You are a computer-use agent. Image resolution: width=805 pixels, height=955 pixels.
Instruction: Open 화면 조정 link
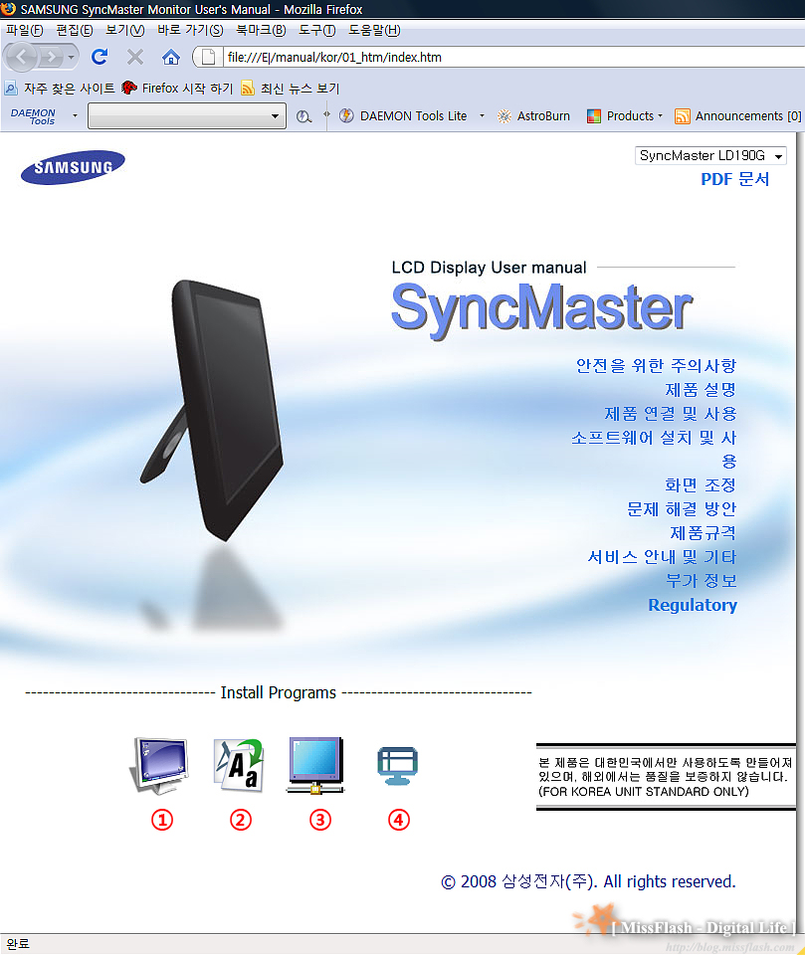701,484
